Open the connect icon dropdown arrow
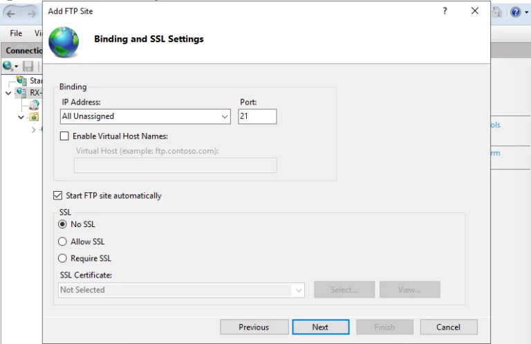 click(17, 66)
